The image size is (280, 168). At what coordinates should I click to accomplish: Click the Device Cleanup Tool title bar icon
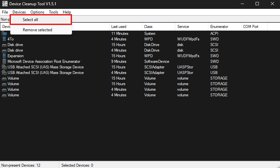point(5,4)
